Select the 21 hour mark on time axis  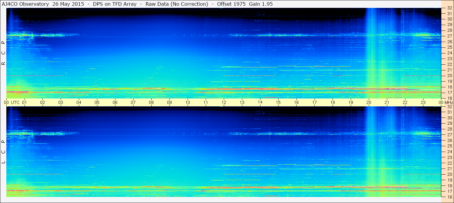[x=387, y=102]
